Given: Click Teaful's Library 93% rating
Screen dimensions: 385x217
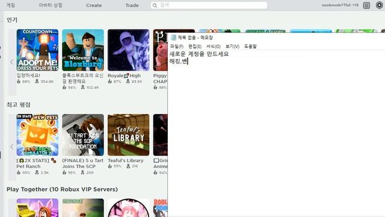Looking at the screenshot, I should [115, 166].
